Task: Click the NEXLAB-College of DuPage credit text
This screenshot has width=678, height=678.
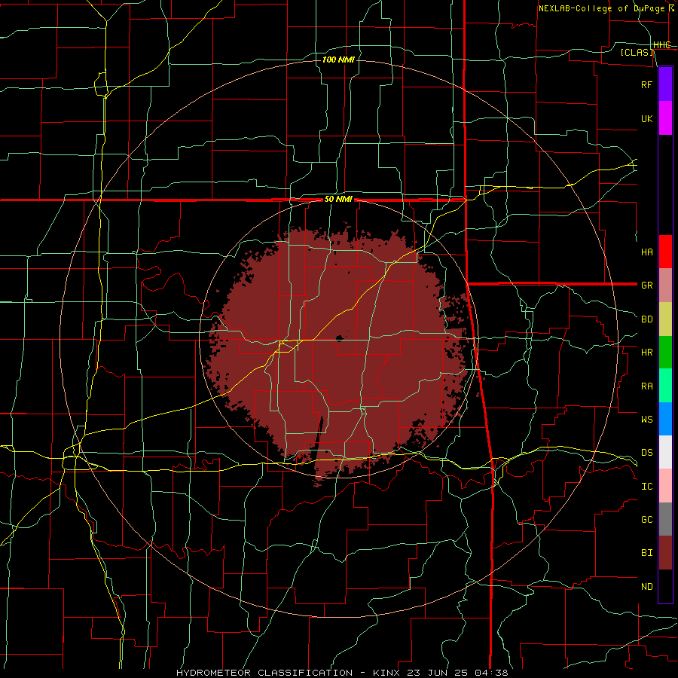Action: point(601,8)
